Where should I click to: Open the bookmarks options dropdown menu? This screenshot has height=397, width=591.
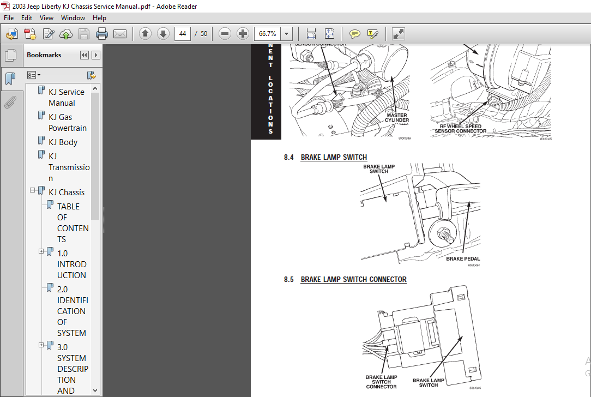[x=34, y=75]
